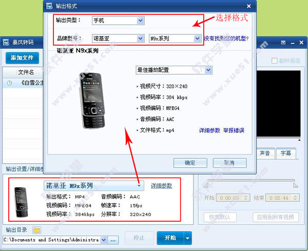Adjust the 结束 time stepper
Image resolution: width=308 pixels, height=251 pixels.
295,198
